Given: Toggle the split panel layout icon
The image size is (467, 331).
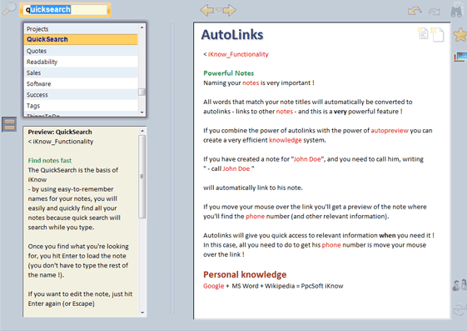Looking at the screenshot, I should (x=9, y=124).
